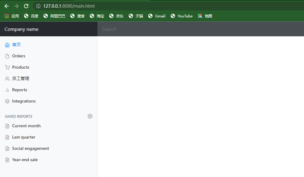Focus the Search input field
This screenshot has width=304, height=177.
[x=201, y=29]
